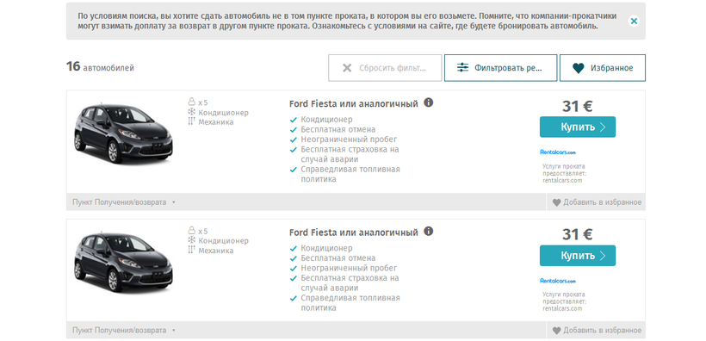The image size is (706, 341).
Task: Click first Ford Fiesta или аналогичный title
Action: tap(354, 103)
